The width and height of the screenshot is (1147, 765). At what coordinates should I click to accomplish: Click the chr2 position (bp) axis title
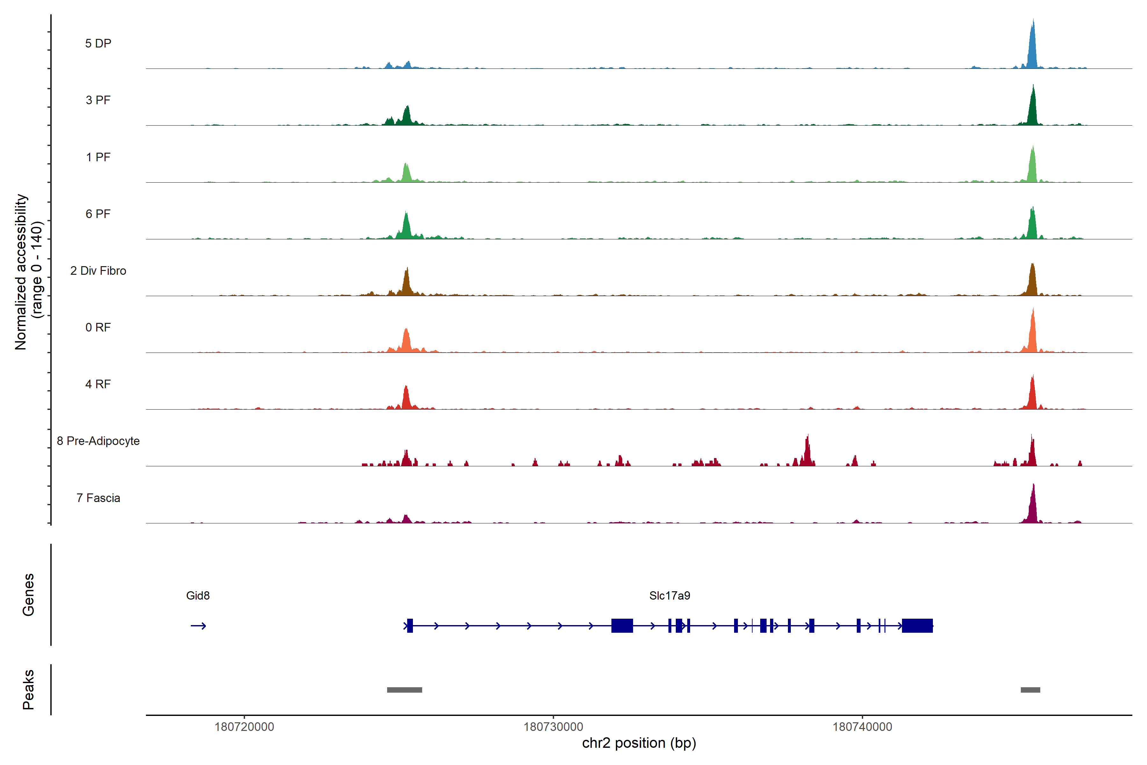[x=639, y=743]
